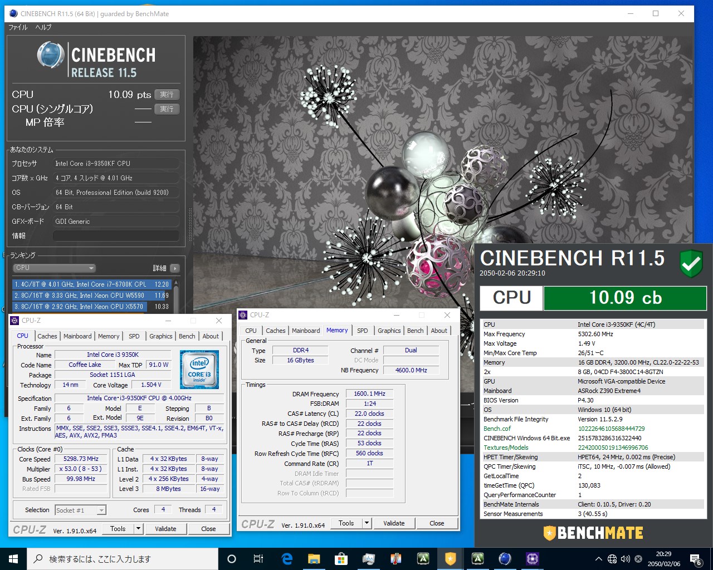713x570 pixels.
Task: Open Microsoft Store from the taskbar
Action: pyautogui.click(x=341, y=559)
